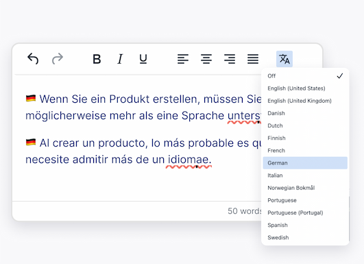Toggle Italic formatting
The width and height of the screenshot is (364, 264).
coord(120,59)
